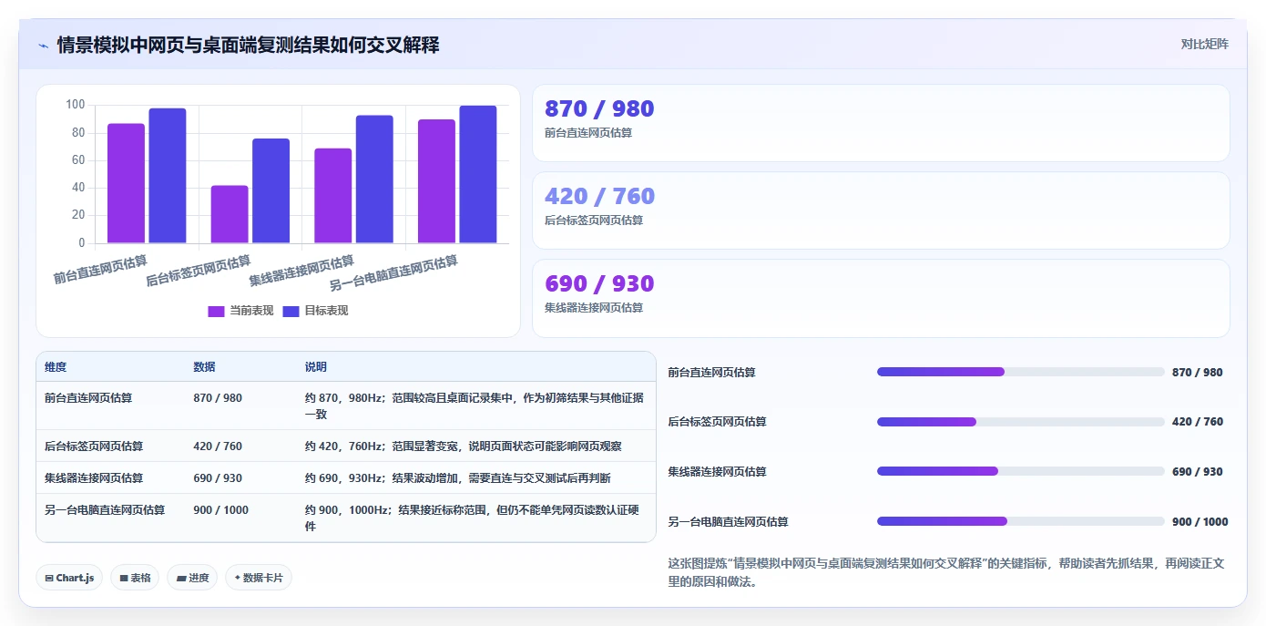Click the 数据卡片 tag chip
This screenshot has height=626, width=1266.
click(x=259, y=578)
